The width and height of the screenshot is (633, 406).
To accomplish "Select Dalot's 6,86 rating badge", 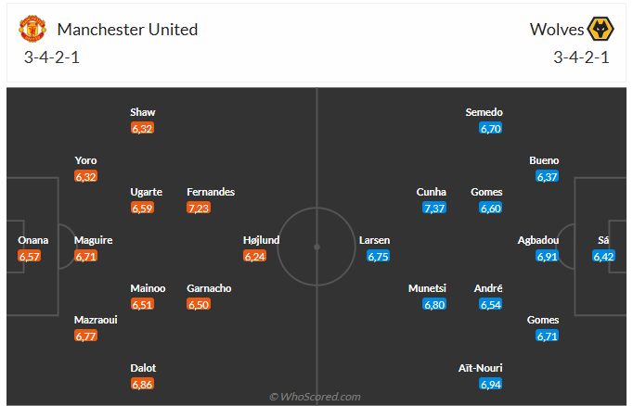I will point(142,384).
